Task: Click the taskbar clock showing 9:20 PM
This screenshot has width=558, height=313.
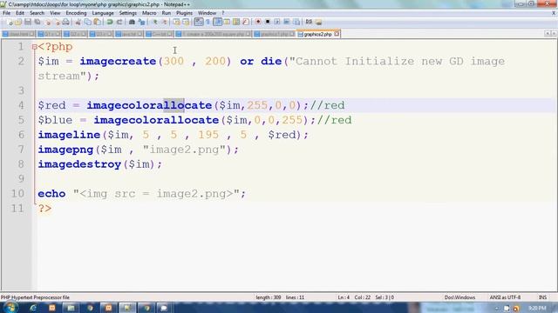Action: point(537,308)
